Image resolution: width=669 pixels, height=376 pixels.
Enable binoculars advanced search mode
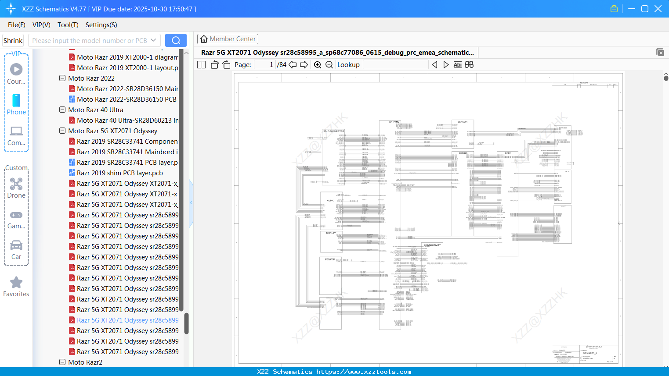469,64
